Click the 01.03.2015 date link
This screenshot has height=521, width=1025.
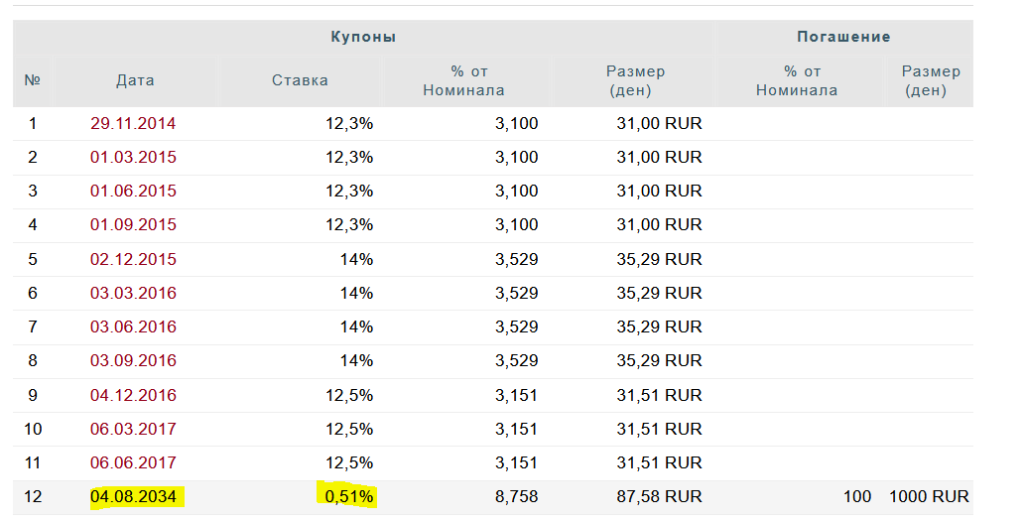click(133, 158)
